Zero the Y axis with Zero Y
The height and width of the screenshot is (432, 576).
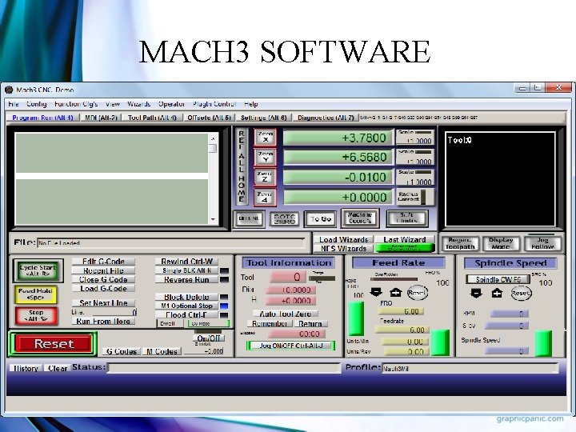pos(266,157)
